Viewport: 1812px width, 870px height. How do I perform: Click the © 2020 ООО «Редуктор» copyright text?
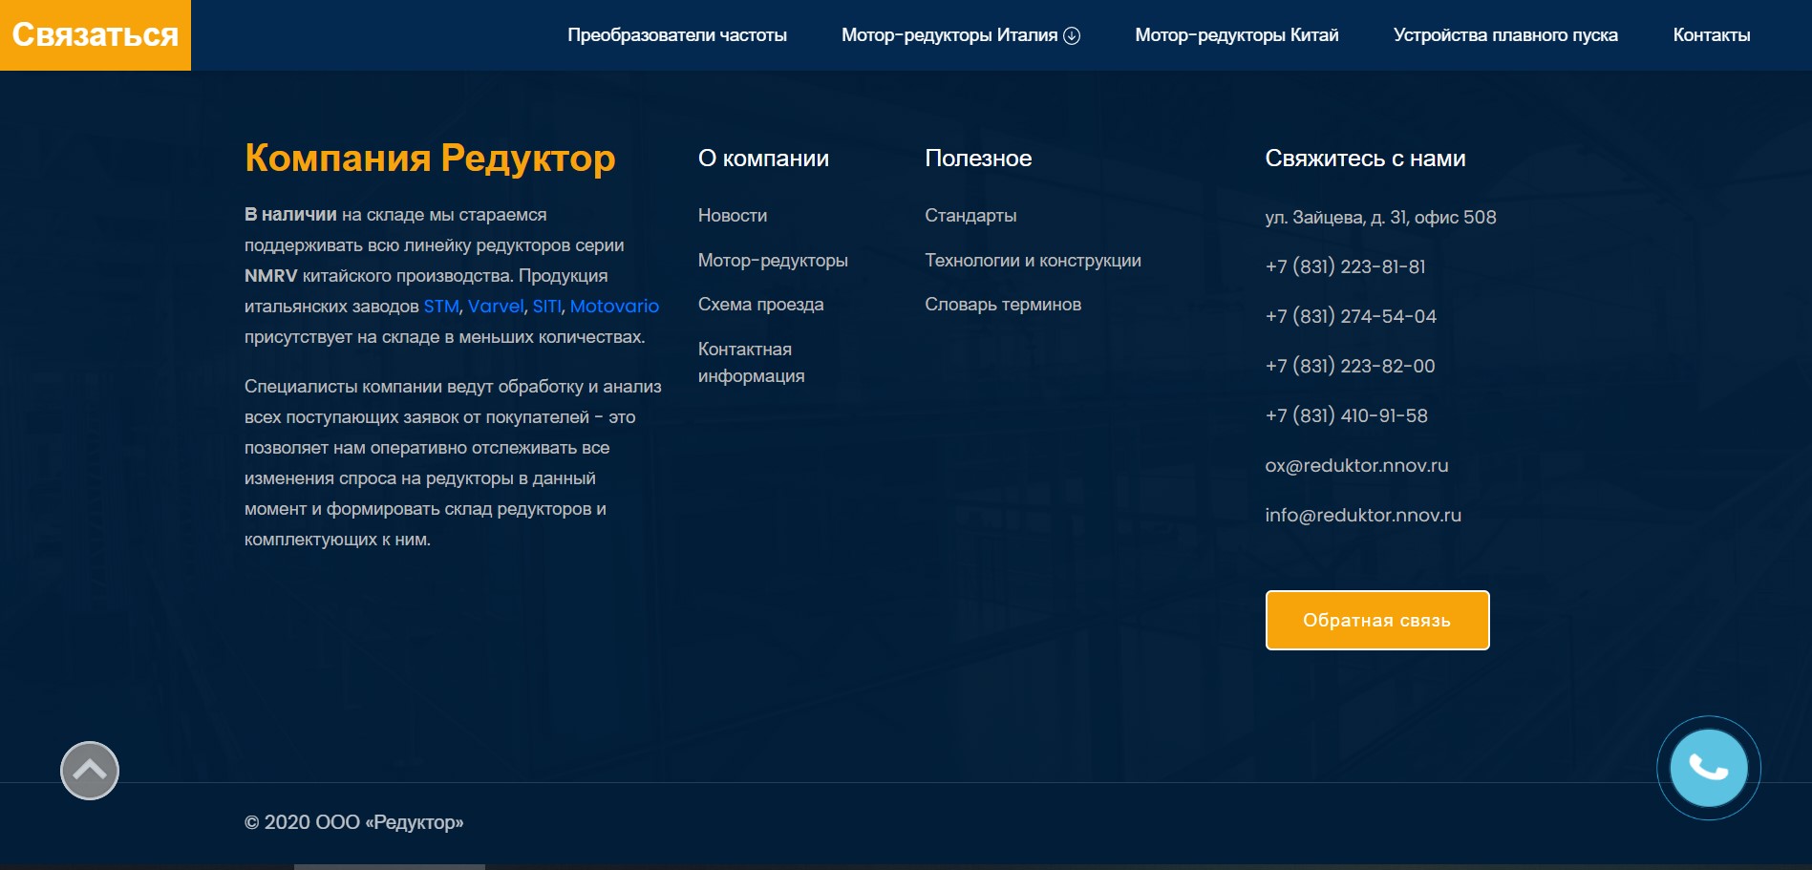click(x=353, y=822)
